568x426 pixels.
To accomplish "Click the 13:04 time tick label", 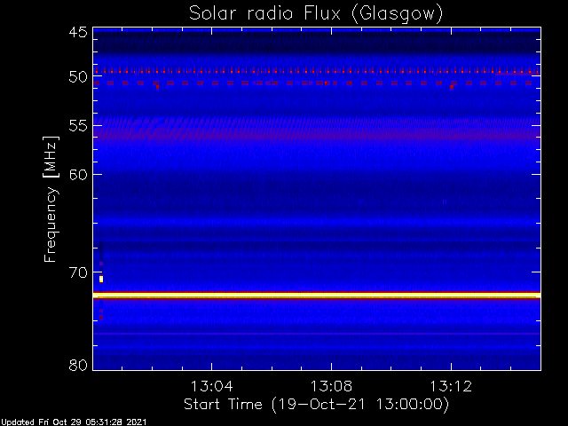I will click(211, 386).
